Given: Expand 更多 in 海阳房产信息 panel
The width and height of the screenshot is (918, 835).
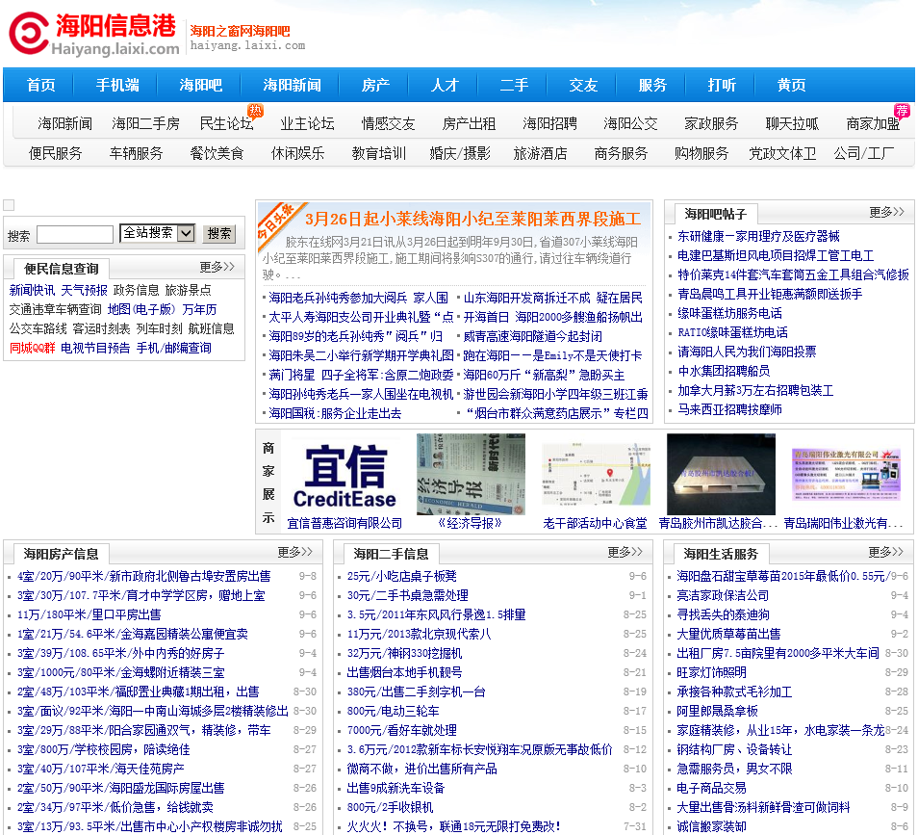Looking at the screenshot, I should tap(295, 552).
